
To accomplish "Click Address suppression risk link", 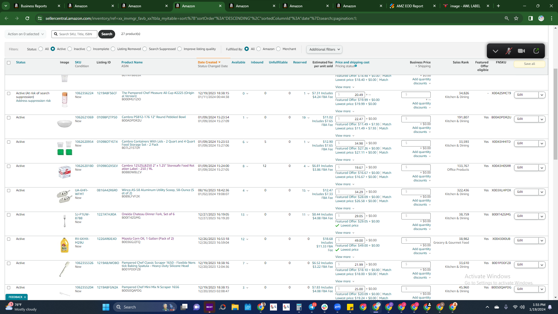I will pos(33,101).
